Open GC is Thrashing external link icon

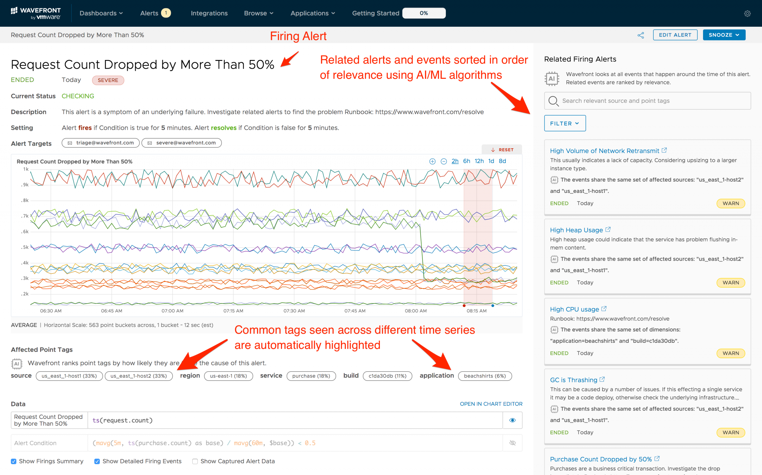pos(602,380)
